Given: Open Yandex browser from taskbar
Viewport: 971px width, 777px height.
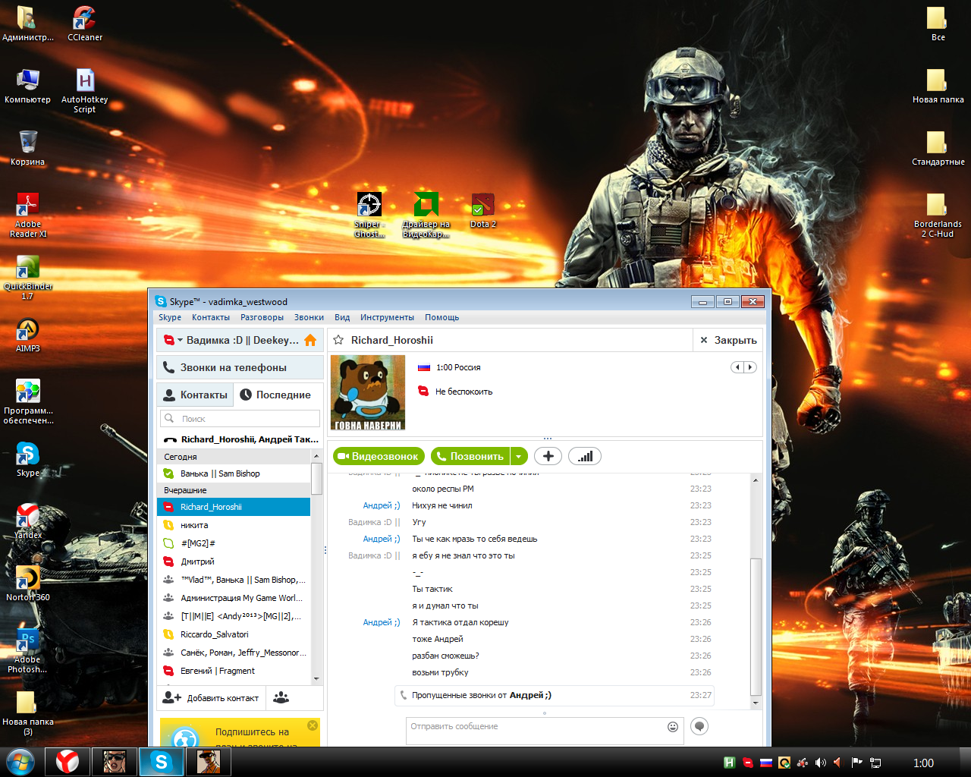Looking at the screenshot, I should pos(68,762).
